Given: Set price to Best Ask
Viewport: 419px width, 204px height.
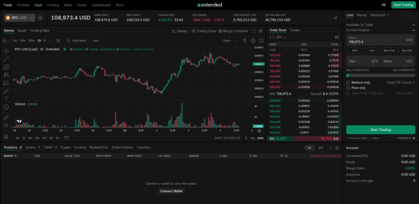Looking at the screenshot, I should click(390, 50).
